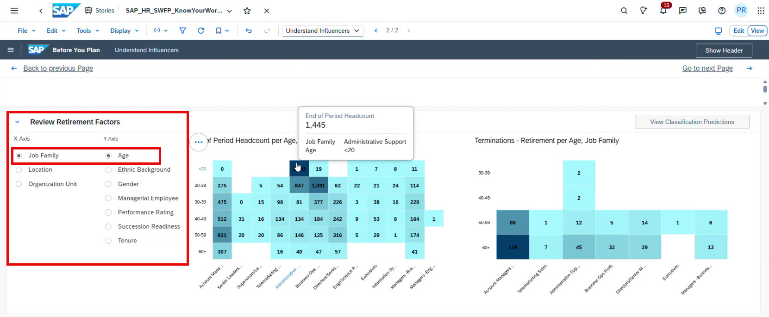Image resolution: width=769 pixels, height=317 pixels.
Task: Open the File menu
Action: click(x=26, y=31)
